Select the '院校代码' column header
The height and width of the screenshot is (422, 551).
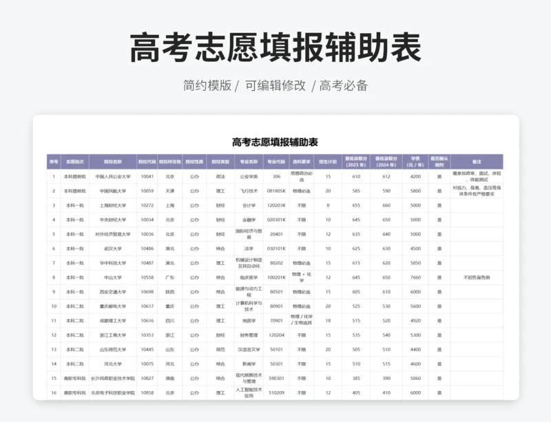click(147, 162)
